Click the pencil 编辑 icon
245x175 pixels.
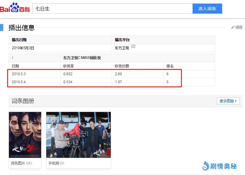(x=233, y=27)
